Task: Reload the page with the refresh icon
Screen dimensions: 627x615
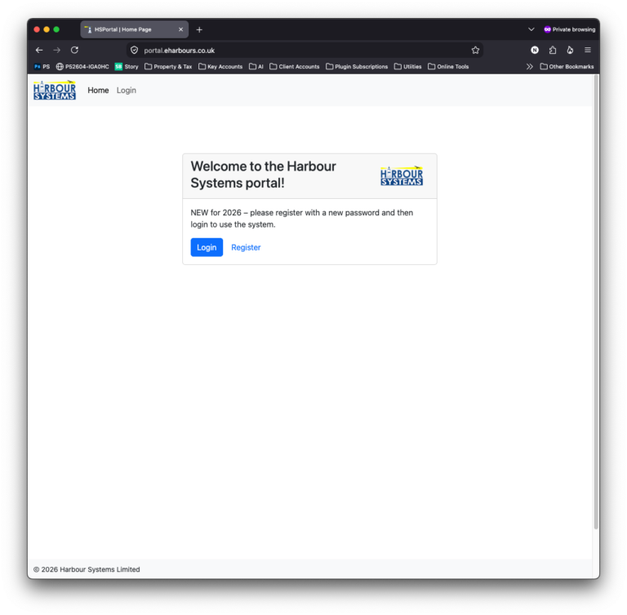Action: click(74, 51)
